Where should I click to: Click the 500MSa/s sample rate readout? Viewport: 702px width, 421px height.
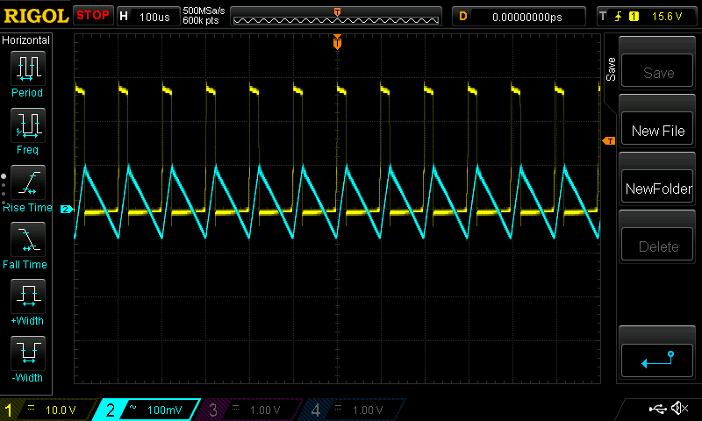204,11
